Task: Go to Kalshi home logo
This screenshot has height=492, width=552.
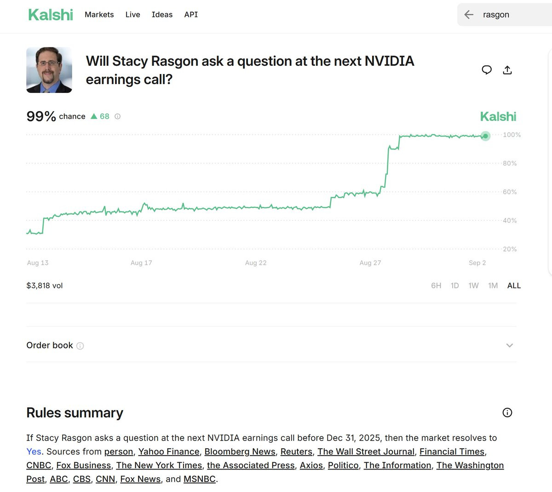Action: 51,15
